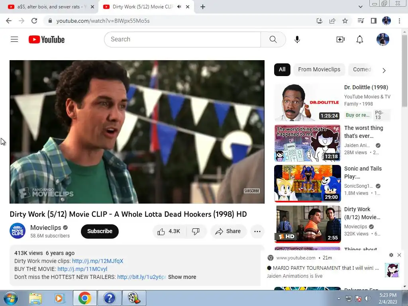Open the YouTube hamburger guide menu

tap(14, 39)
